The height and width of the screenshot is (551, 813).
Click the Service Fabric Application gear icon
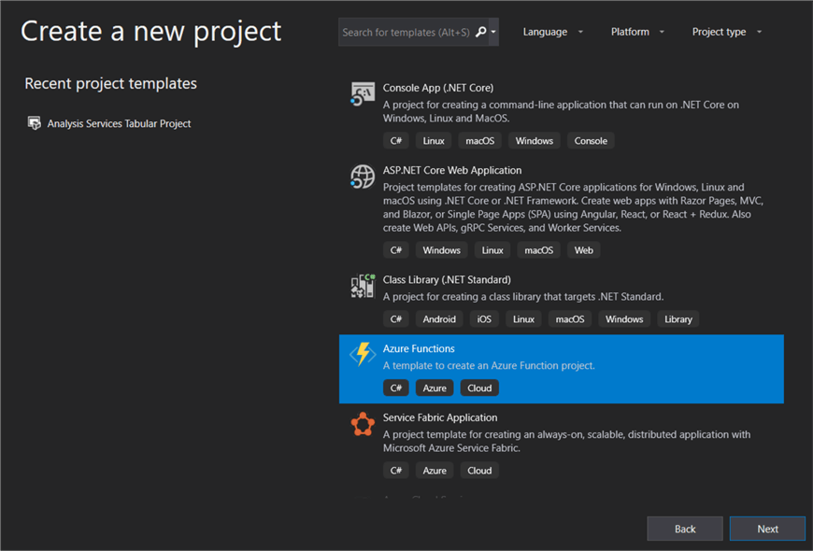pyautogui.click(x=363, y=423)
